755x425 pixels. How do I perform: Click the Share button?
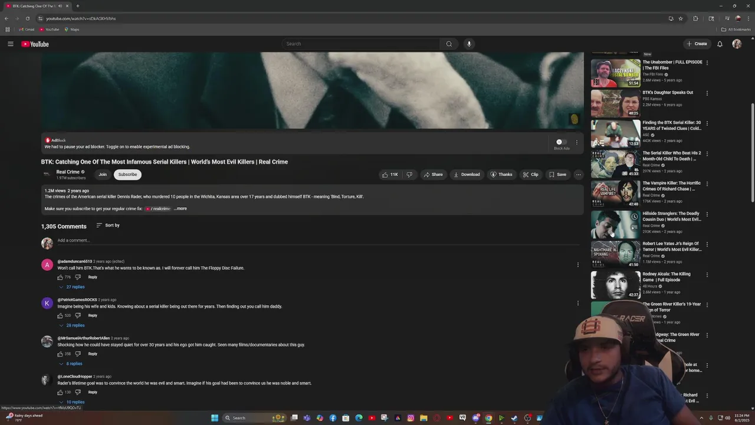pos(433,175)
